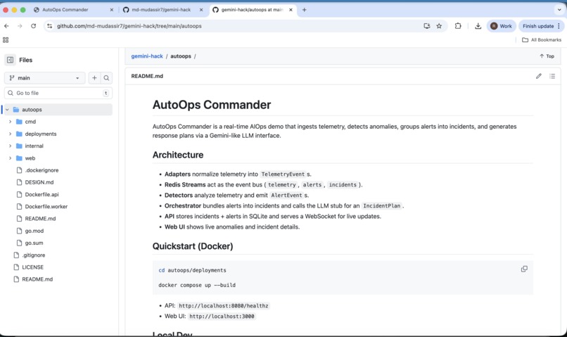Open the Work profile button
The height and width of the screenshot is (337, 567).
click(x=501, y=26)
